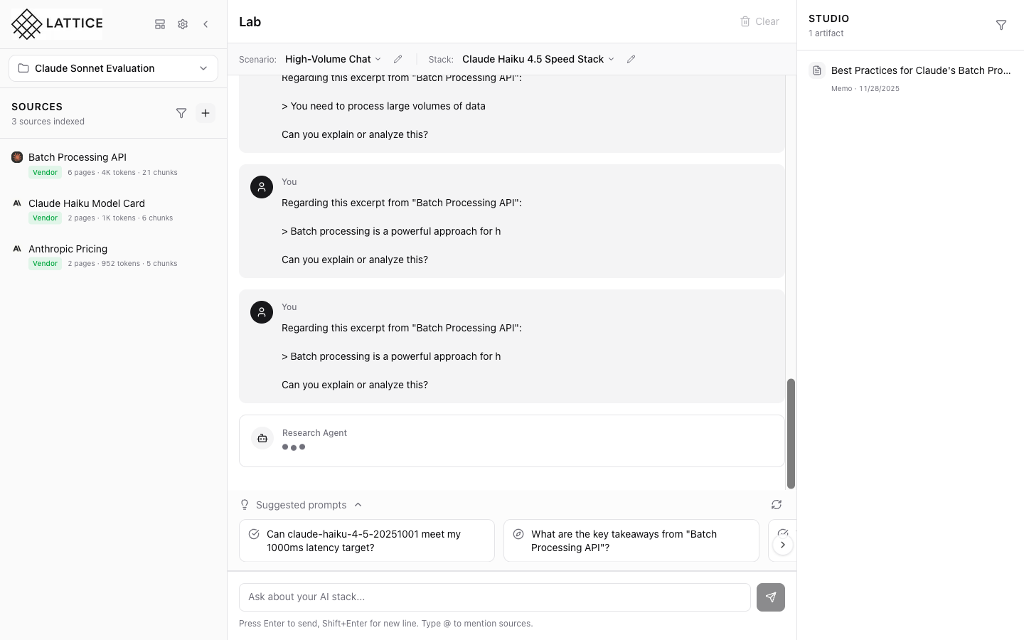Open the Batch Processing API source

coord(78,157)
